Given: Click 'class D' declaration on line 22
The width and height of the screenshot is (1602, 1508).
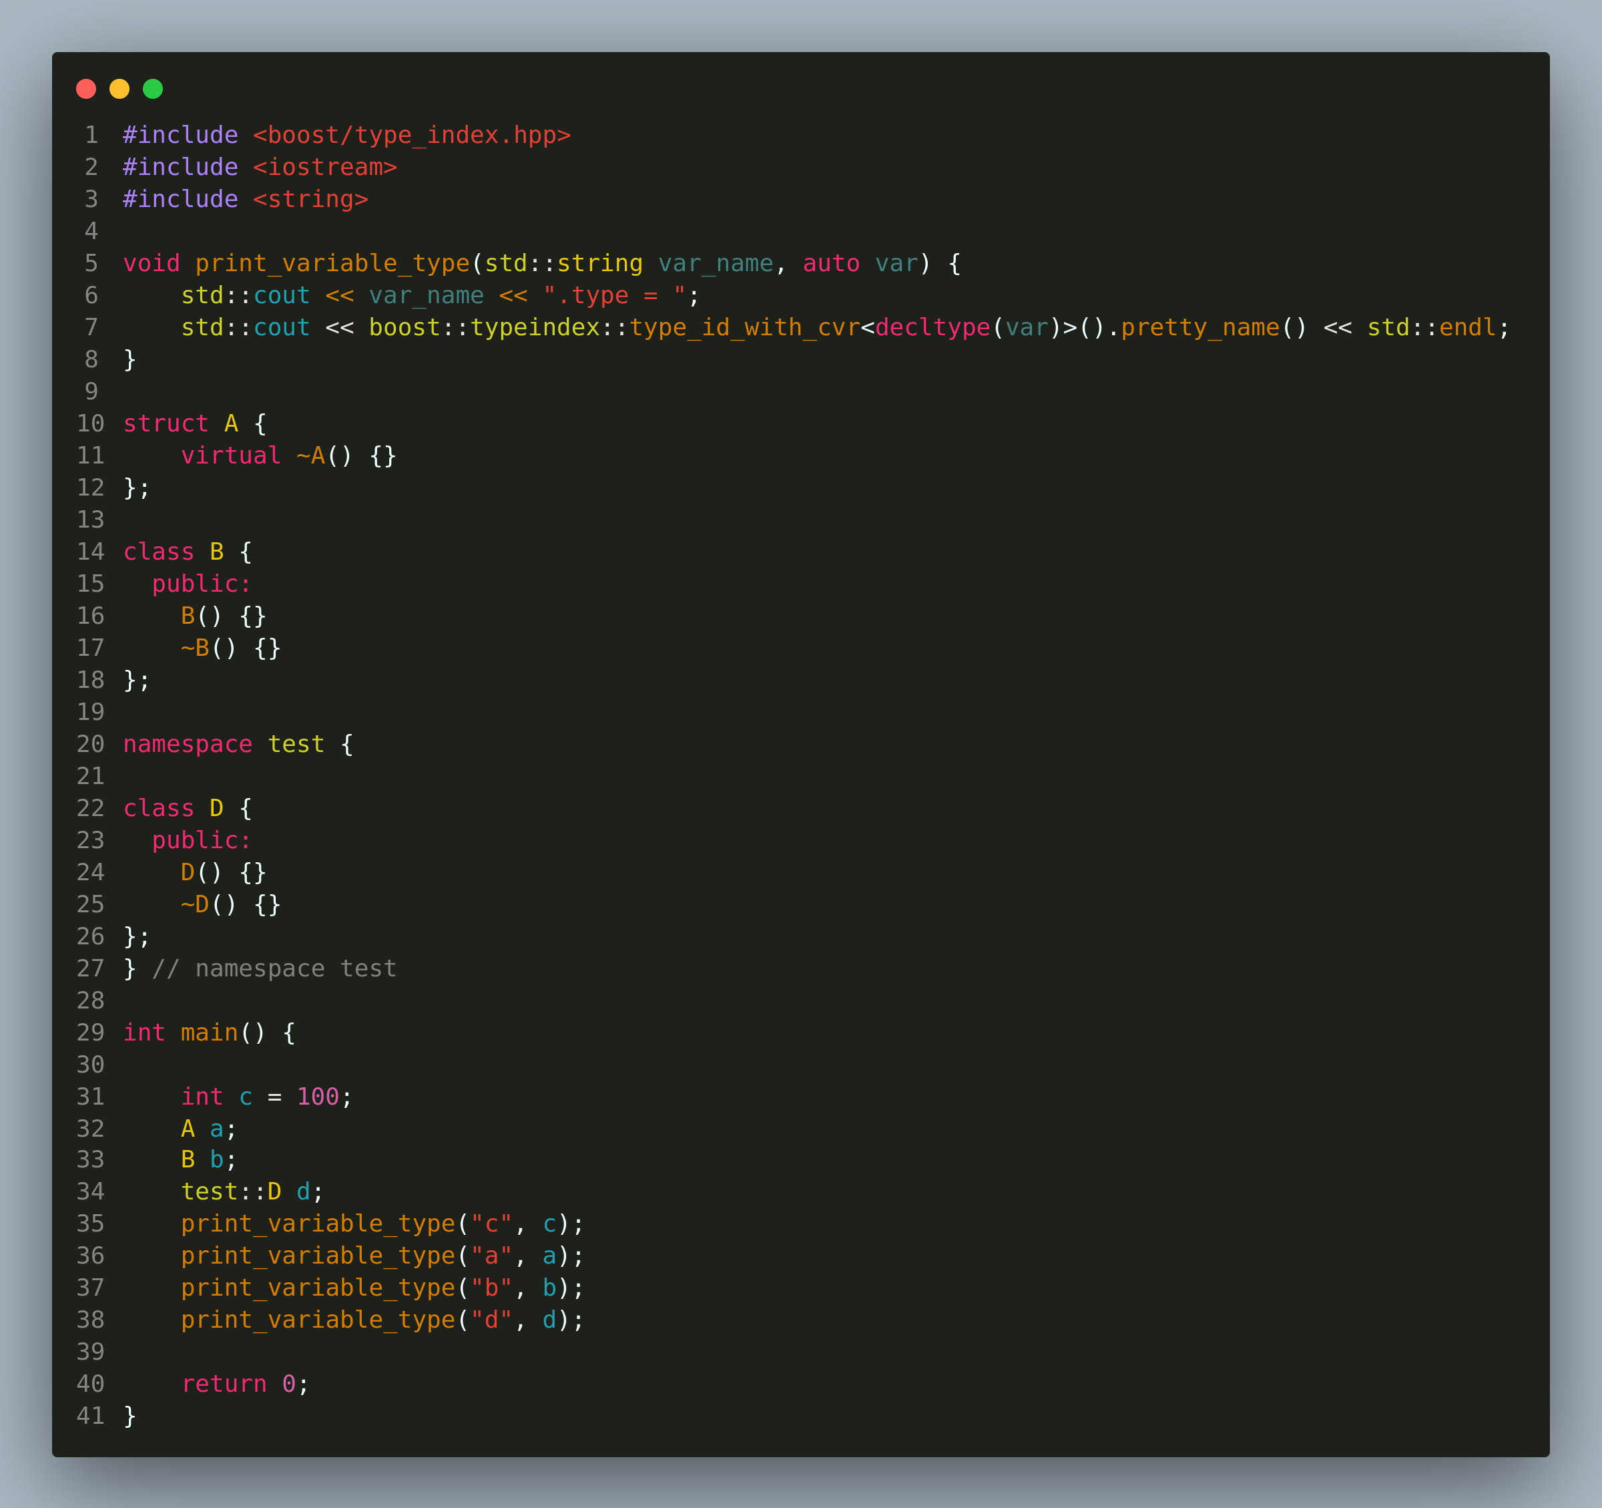Looking at the screenshot, I should pos(174,808).
